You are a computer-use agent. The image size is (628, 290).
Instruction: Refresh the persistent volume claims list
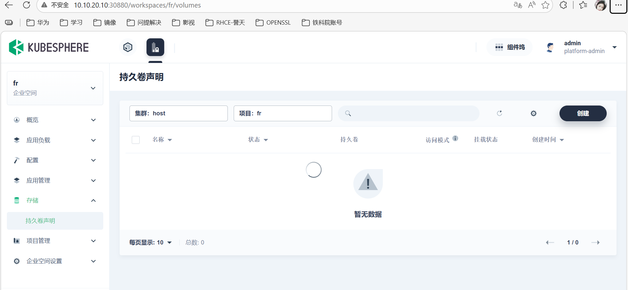click(499, 113)
